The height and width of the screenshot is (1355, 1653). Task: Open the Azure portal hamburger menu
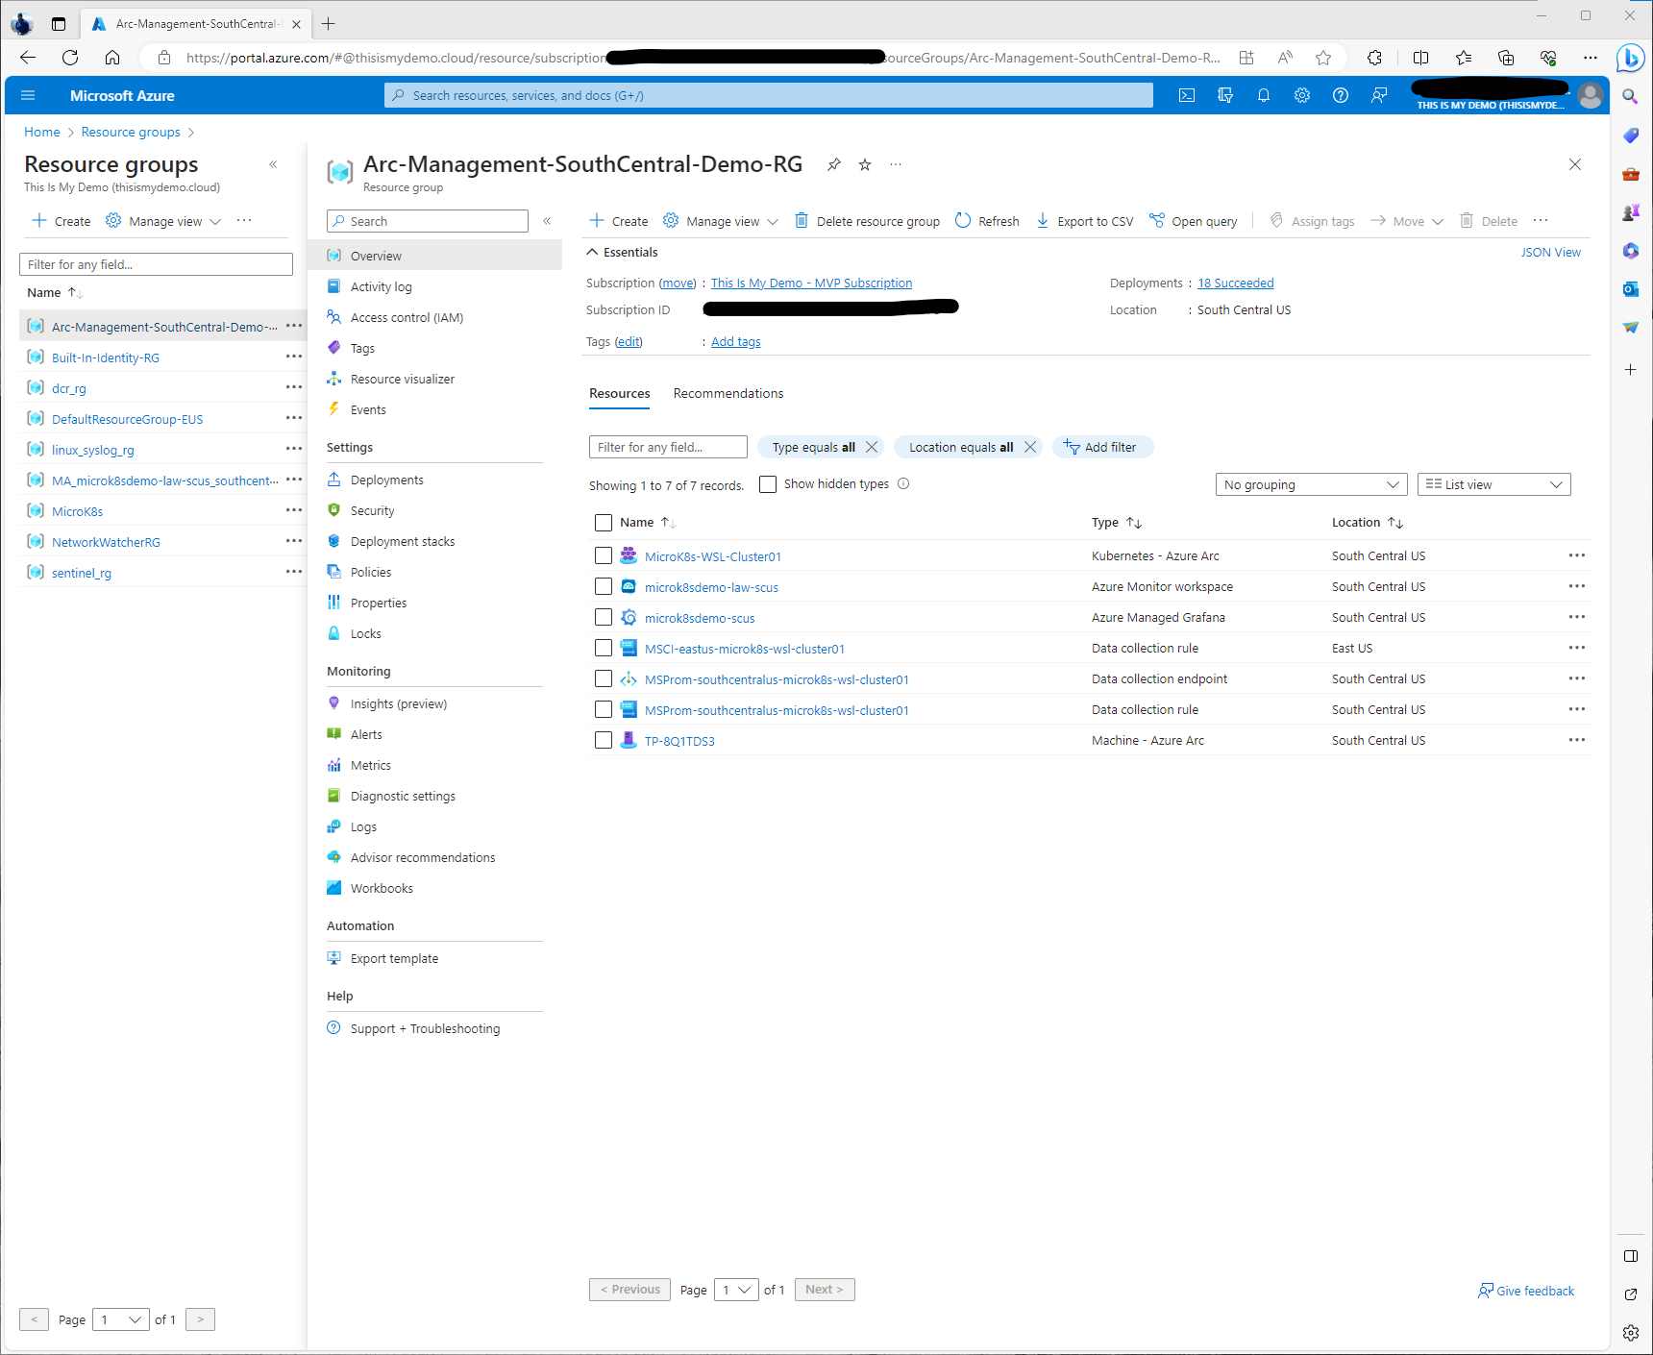click(28, 95)
